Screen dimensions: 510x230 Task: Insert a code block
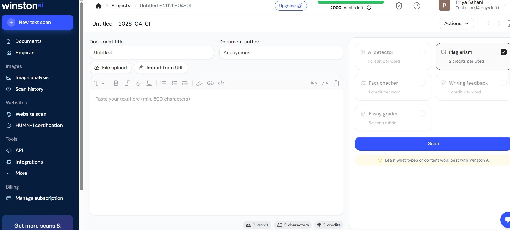(221, 83)
